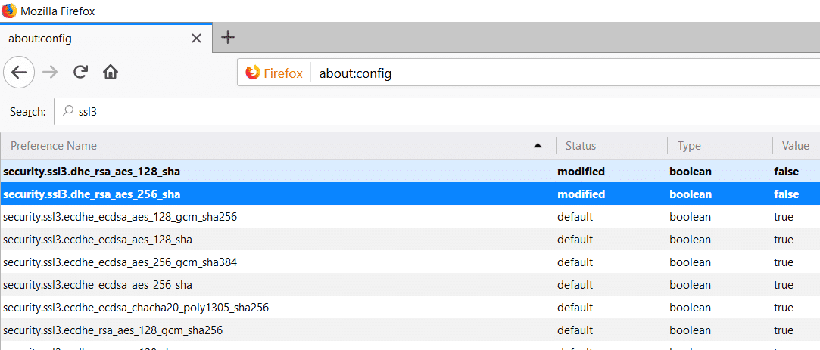
Task: Sort by the Type column header
Action: (689, 146)
